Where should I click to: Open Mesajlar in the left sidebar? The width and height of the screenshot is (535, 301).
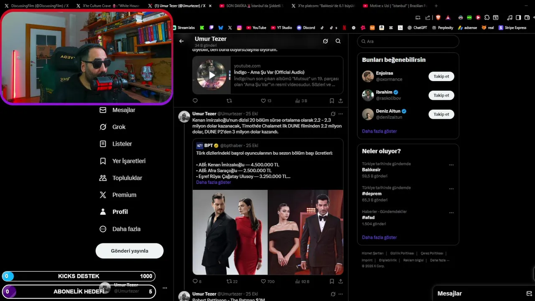[117, 110]
